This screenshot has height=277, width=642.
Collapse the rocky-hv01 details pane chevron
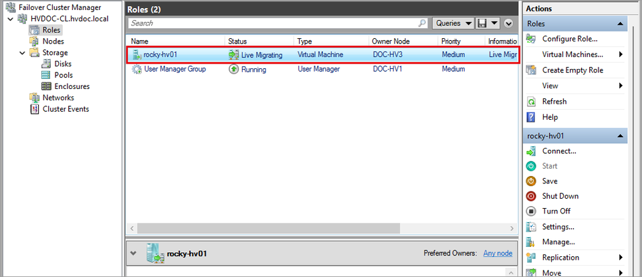[x=132, y=253]
